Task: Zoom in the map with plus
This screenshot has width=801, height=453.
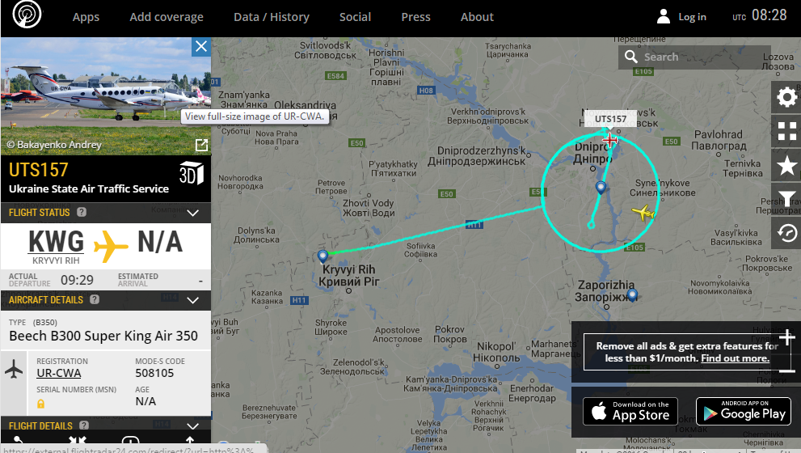Action: (786, 337)
